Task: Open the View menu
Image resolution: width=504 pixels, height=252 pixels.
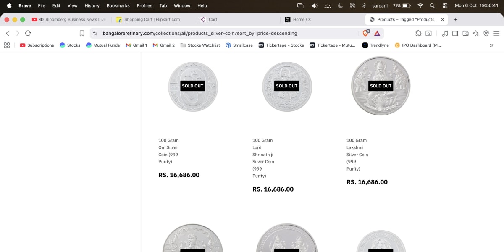Action: tap(73, 5)
